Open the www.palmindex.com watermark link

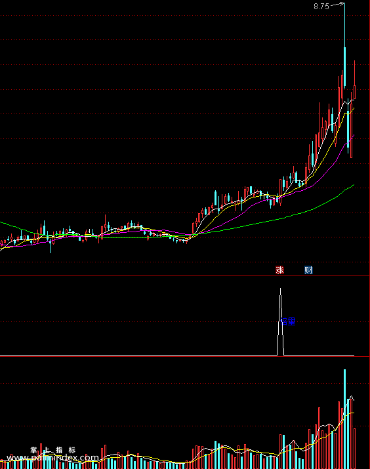coord(52,458)
